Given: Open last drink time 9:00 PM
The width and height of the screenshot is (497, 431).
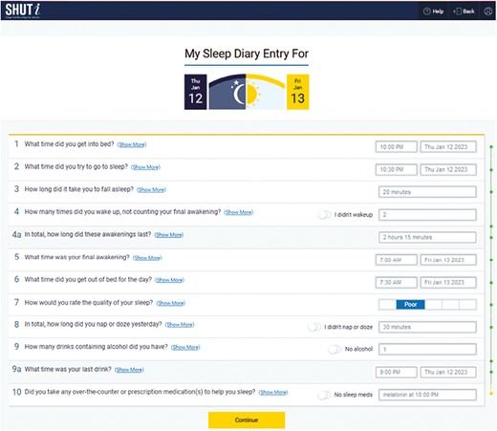Looking at the screenshot, I should point(396,372).
